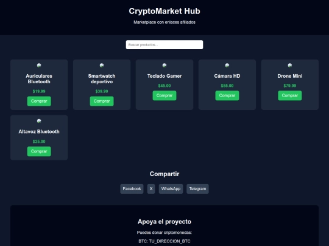Click the Altavoz Bluetooth product image icon
The height and width of the screenshot is (246, 329).
[39, 121]
